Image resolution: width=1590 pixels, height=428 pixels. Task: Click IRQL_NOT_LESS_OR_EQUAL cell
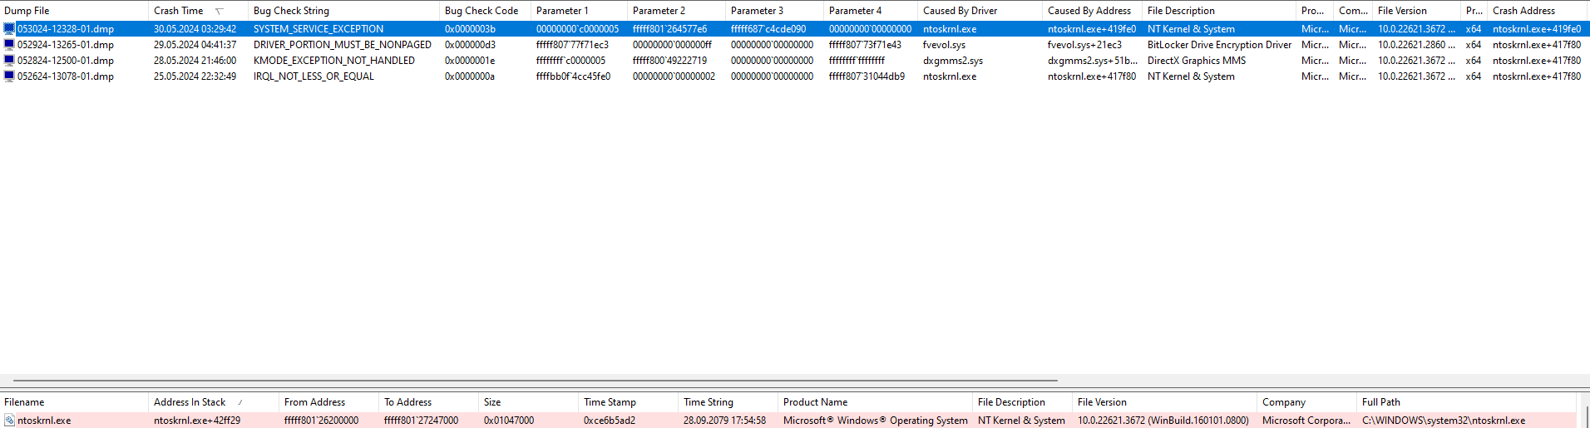click(314, 76)
